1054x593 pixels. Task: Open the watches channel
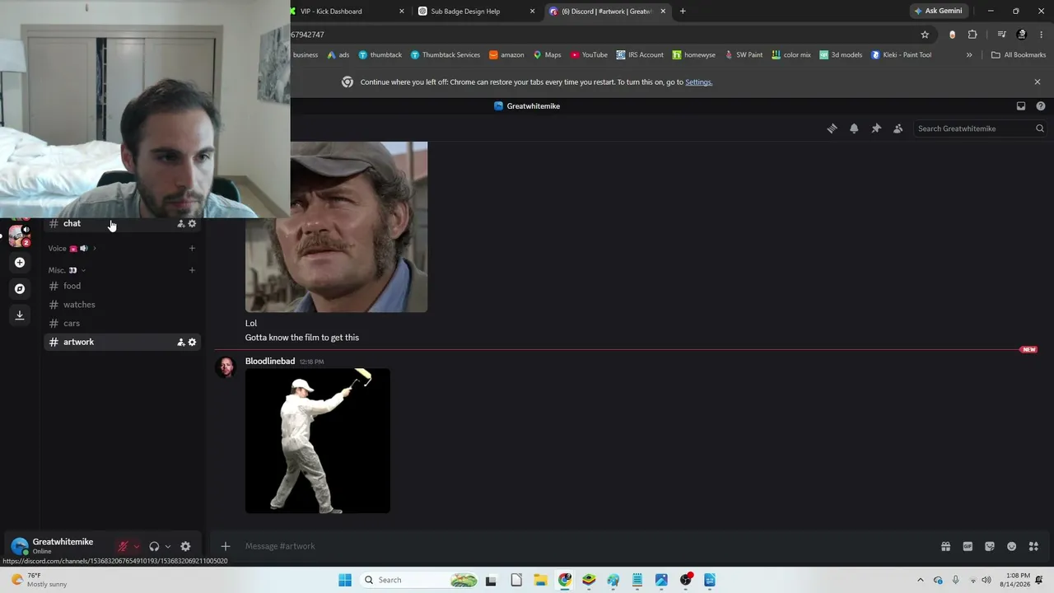coord(124,305)
